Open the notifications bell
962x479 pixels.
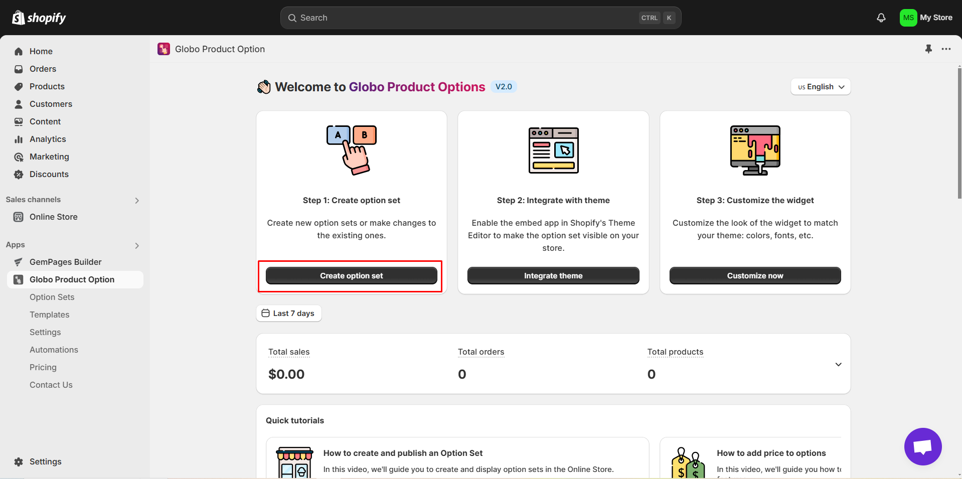pos(881,18)
